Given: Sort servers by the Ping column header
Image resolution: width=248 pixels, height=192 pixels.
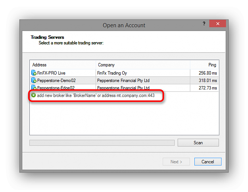Looking at the screenshot, I should click(x=204, y=65).
